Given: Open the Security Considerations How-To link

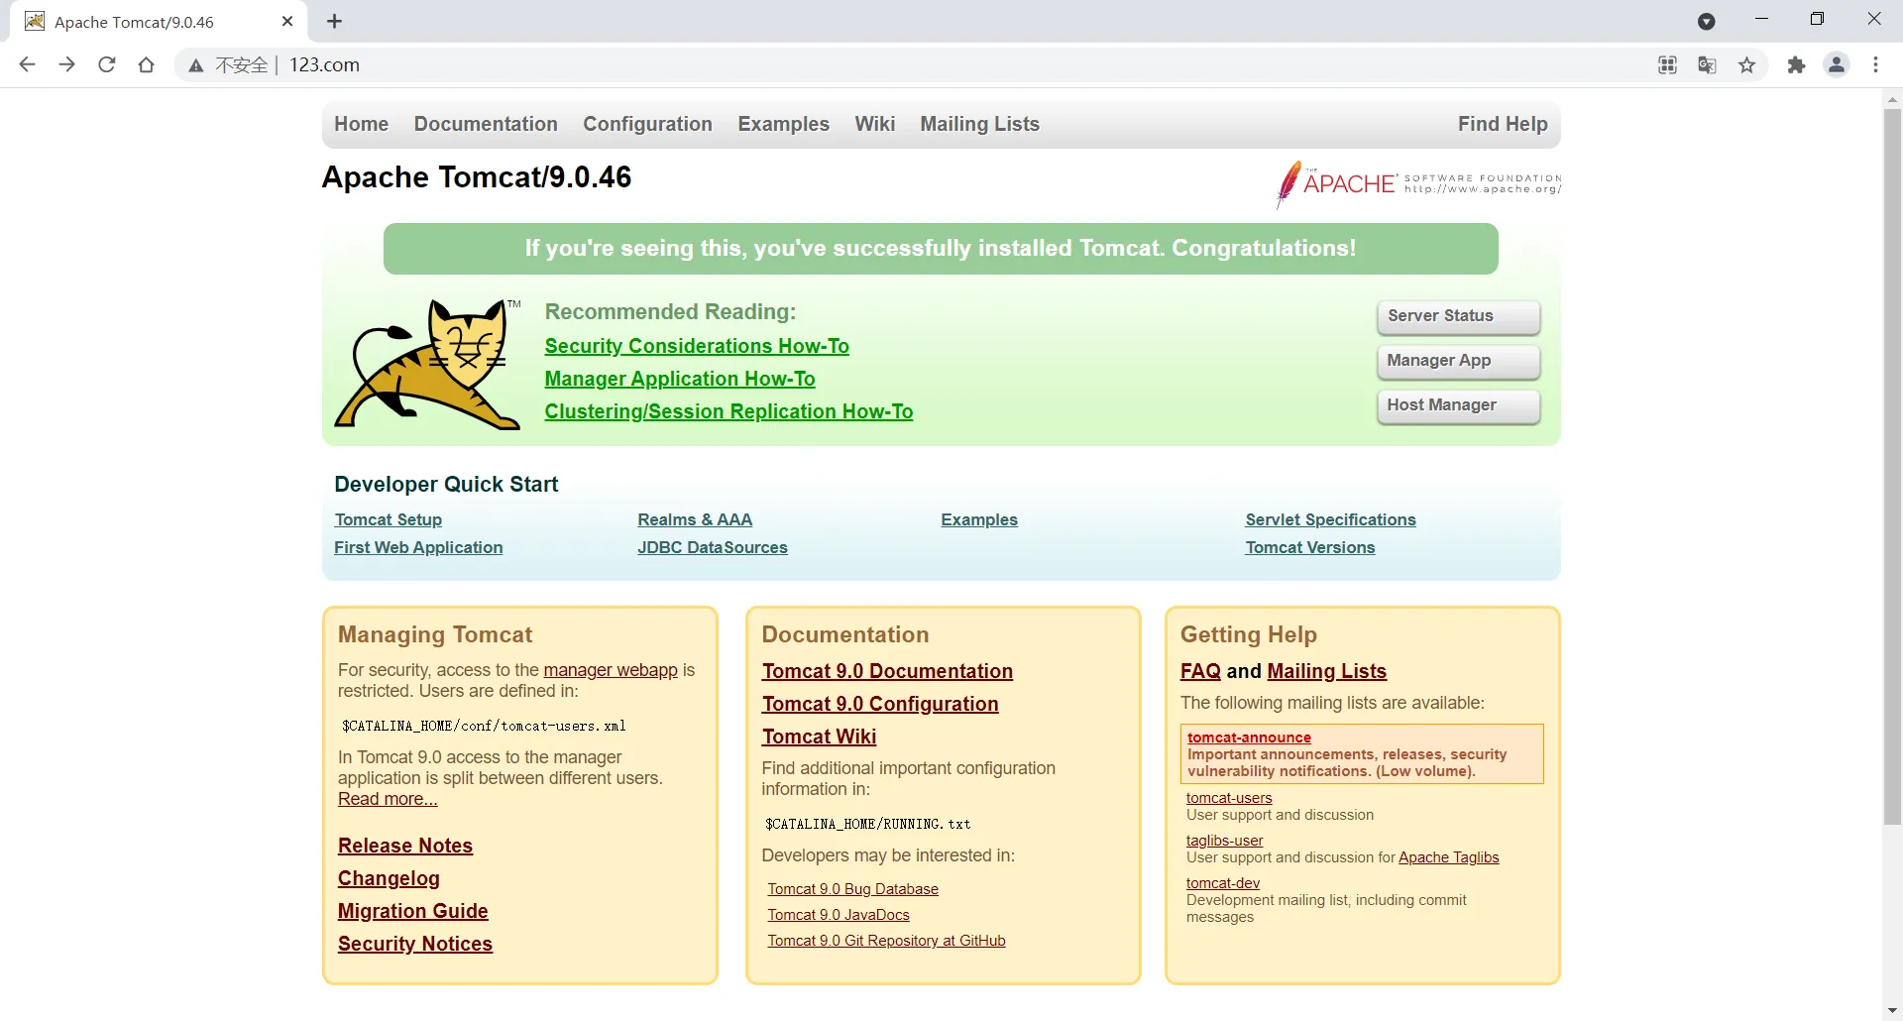Looking at the screenshot, I should click(x=697, y=346).
